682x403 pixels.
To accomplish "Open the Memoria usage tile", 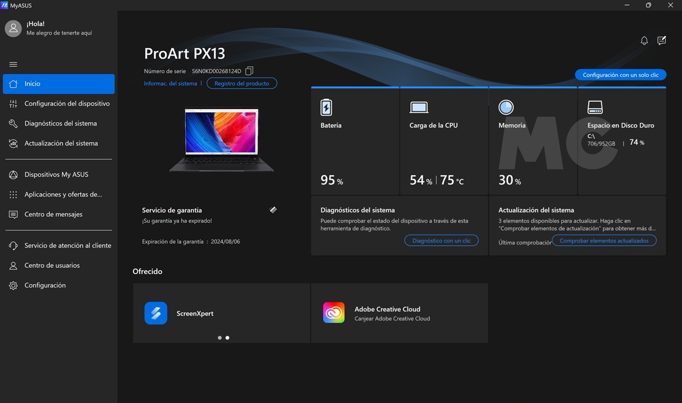I will coord(532,141).
